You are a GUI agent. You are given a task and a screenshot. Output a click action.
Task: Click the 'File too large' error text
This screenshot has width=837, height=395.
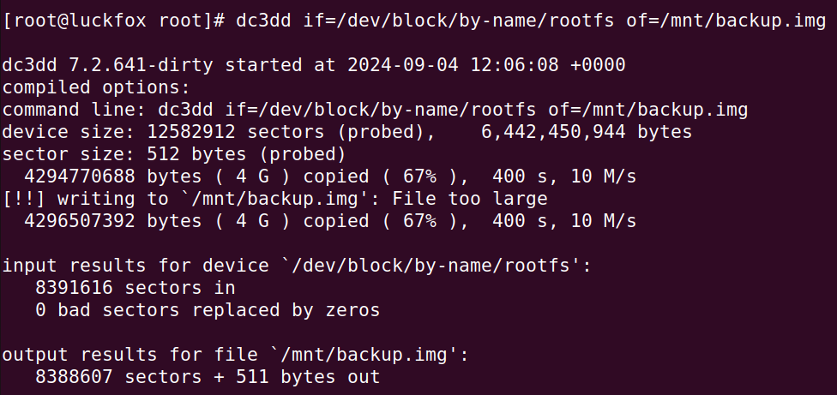point(470,199)
